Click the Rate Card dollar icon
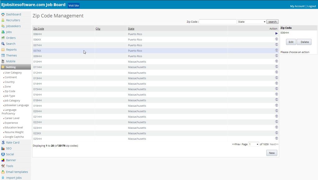Image resolution: width=318 pixels, height=180 pixels. click(x=3, y=142)
